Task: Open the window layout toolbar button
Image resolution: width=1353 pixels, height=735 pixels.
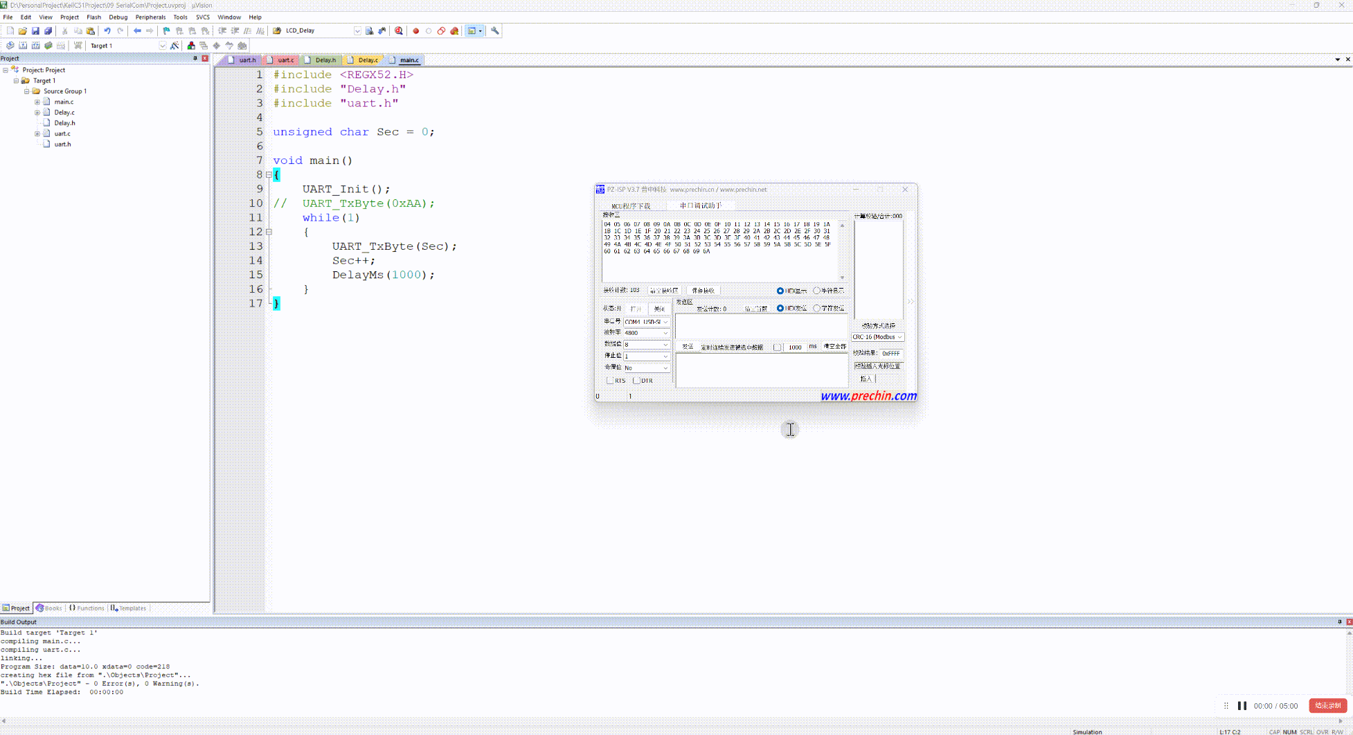Action: click(x=474, y=30)
